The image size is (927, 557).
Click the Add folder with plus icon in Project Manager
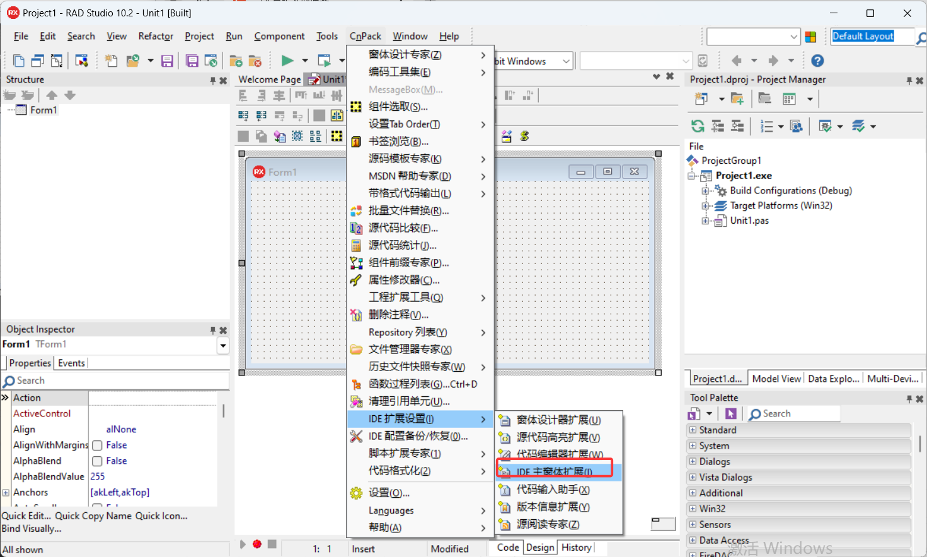tap(737, 99)
